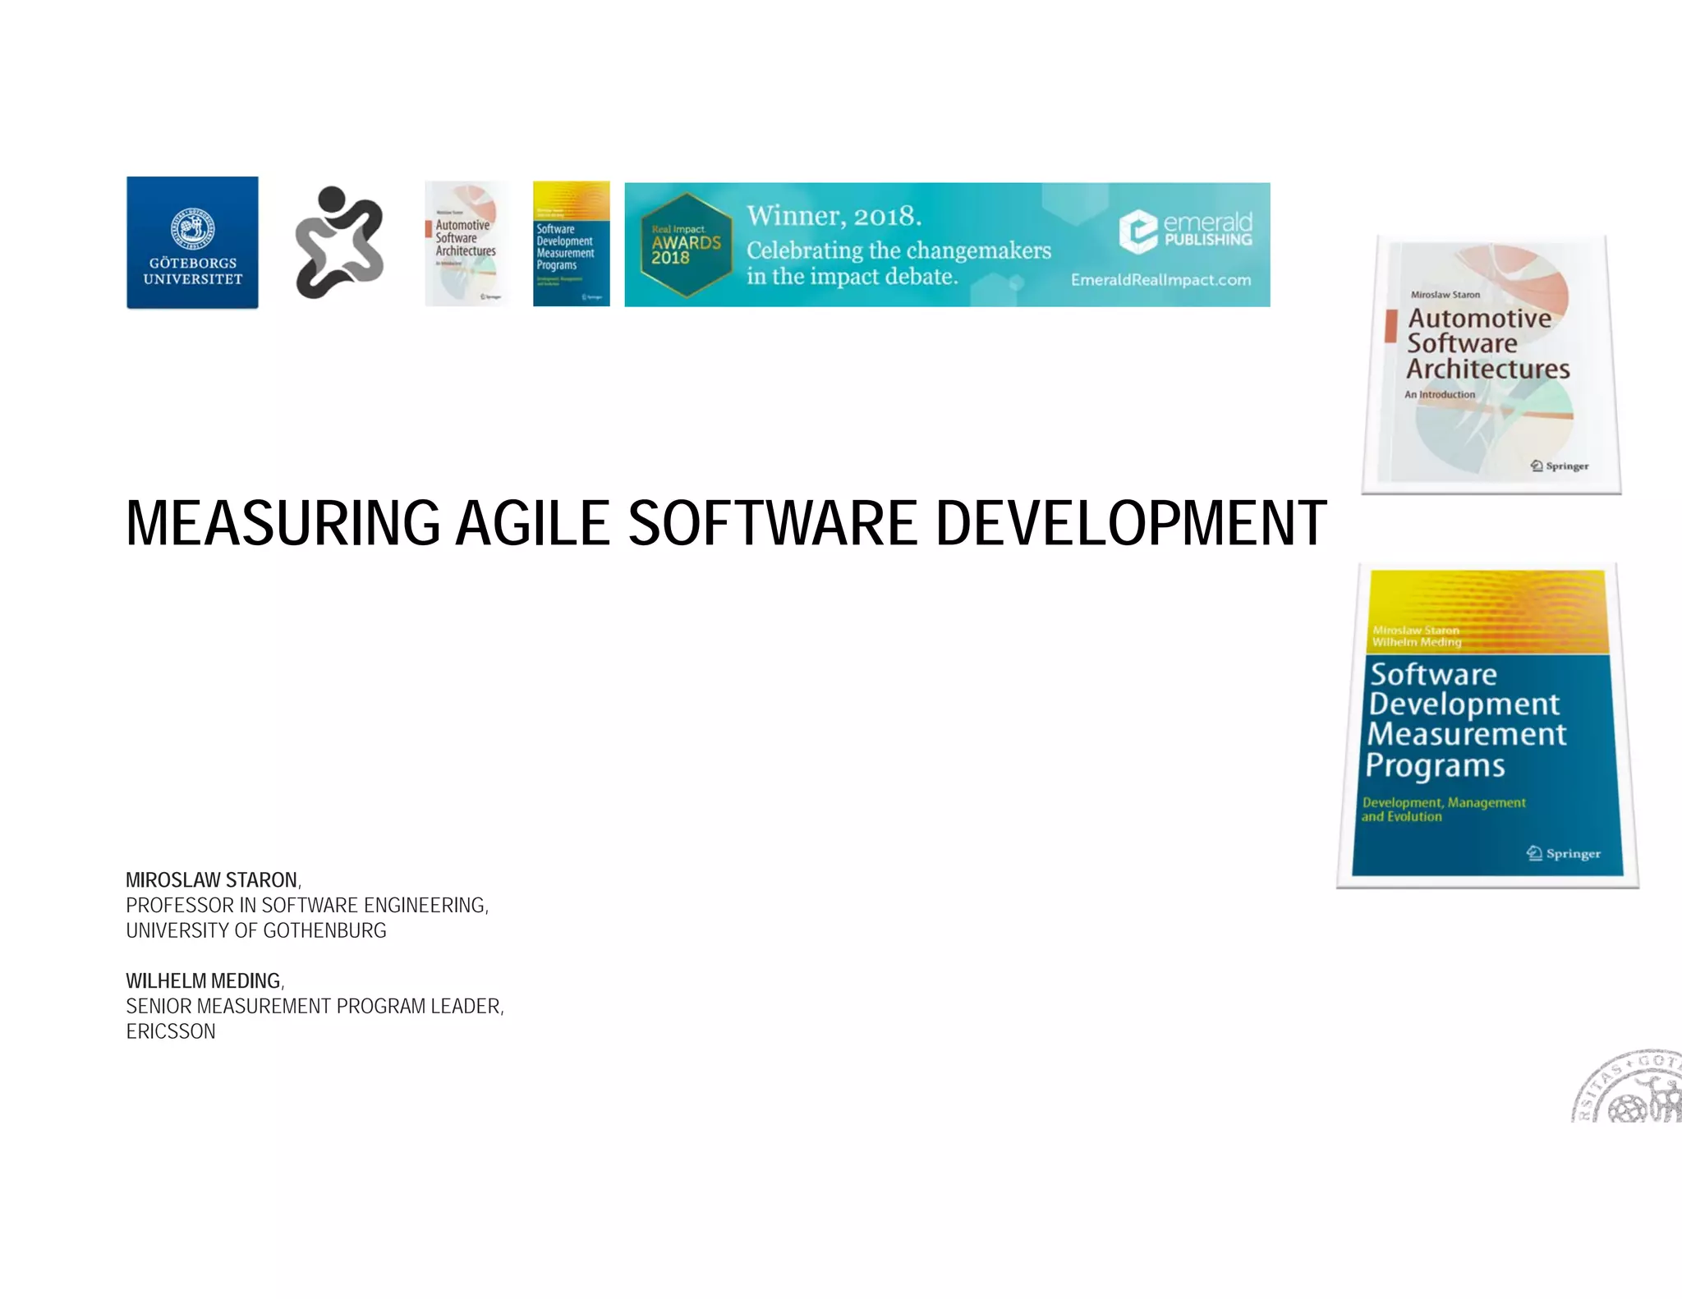Click the Measuring Agile Software Development title
Image resolution: width=1682 pixels, height=1299 pixels.
[726, 524]
